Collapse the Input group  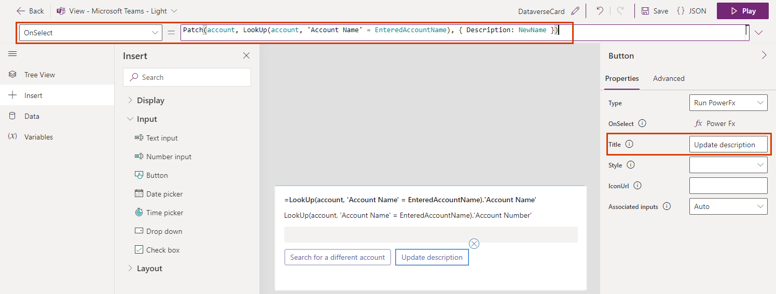click(142, 119)
